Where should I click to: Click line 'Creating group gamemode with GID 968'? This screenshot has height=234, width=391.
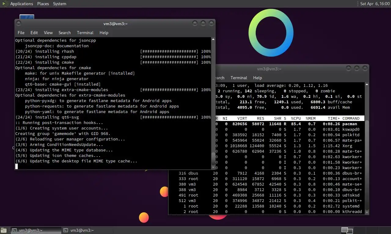(x=63, y=133)
